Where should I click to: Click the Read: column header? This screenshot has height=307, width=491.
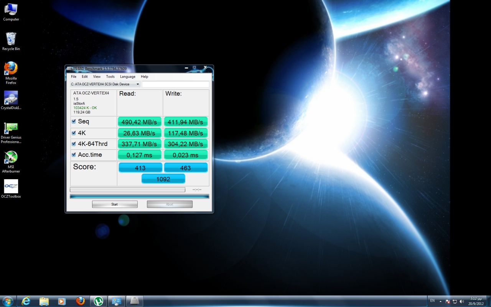pos(127,94)
